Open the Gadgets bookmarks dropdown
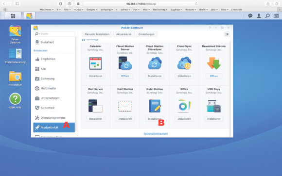 click(92, 10)
